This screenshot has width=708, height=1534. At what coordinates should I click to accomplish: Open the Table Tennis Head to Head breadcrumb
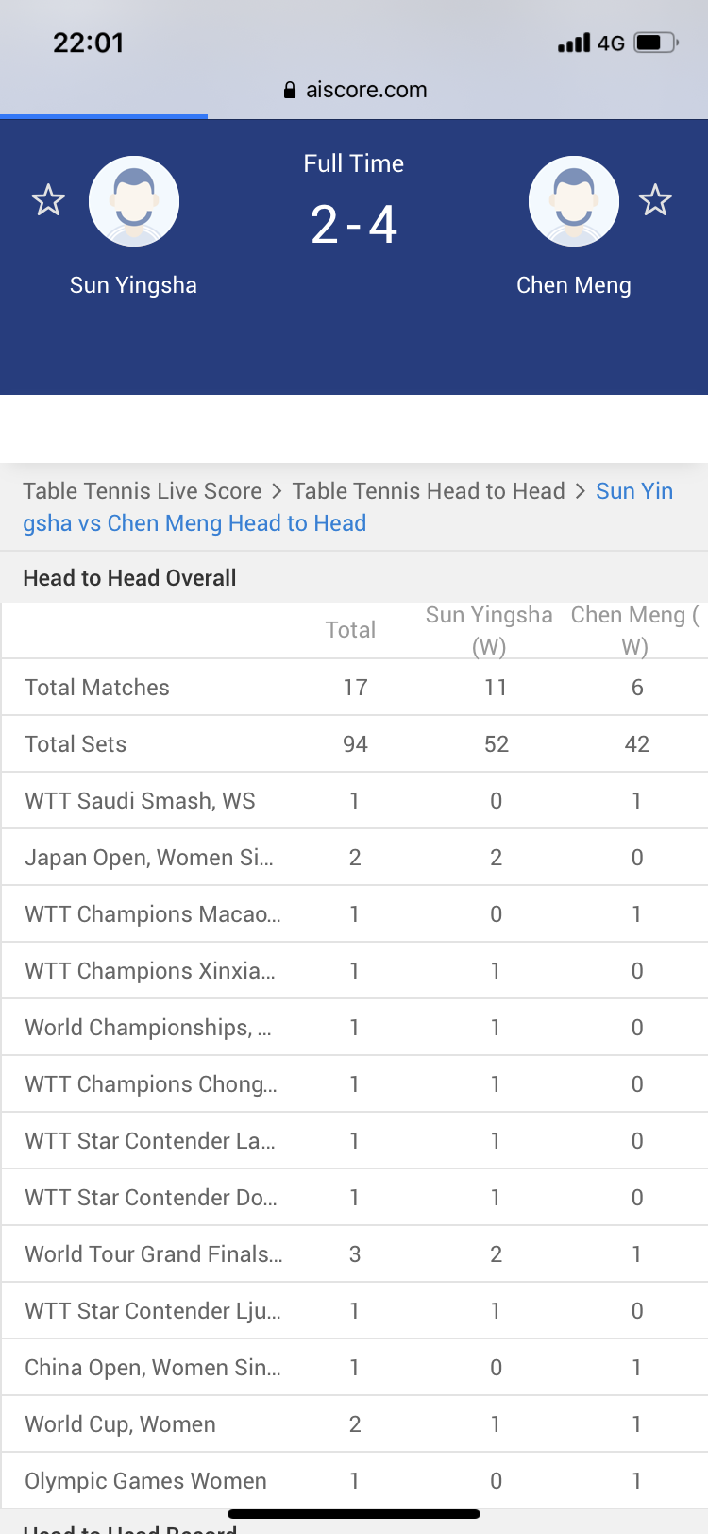tap(429, 491)
